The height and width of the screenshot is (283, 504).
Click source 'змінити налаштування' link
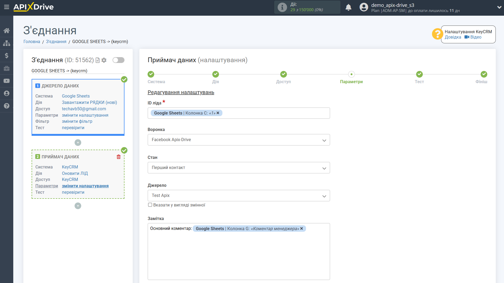pos(85,115)
